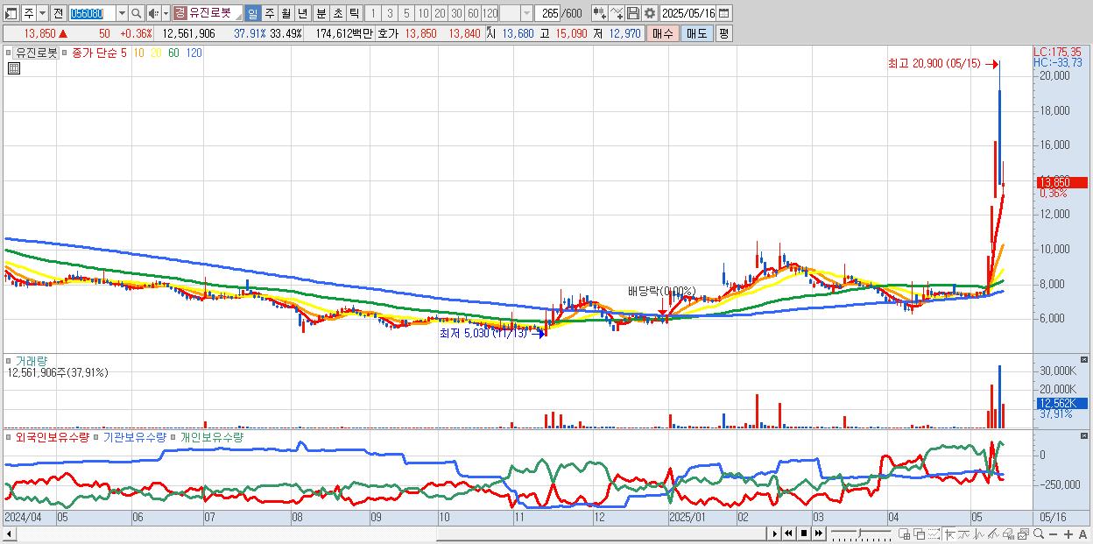The image size is (1093, 544).
Task: Open dropdown arrow beside speaker icon
Action: (x=166, y=13)
